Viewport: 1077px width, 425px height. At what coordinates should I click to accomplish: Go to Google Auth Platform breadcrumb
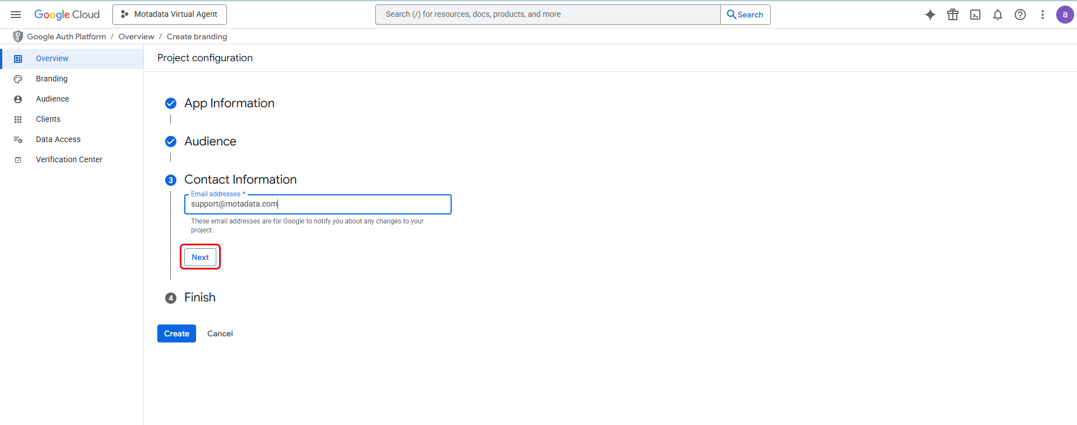66,36
